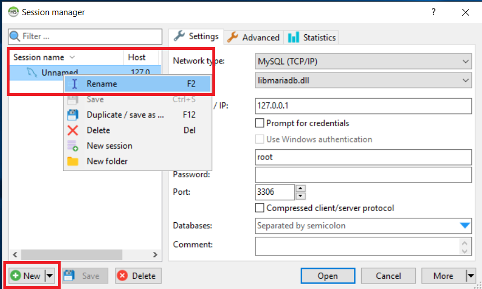Enable Prompt for credentials checkbox

pos(260,123)
